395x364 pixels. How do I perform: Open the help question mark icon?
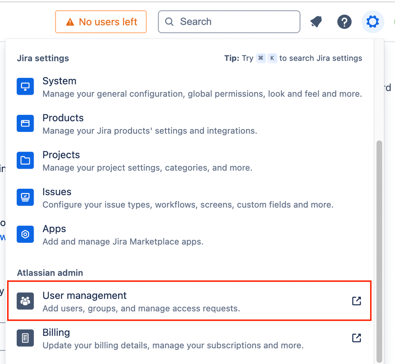tap(344, 22)
